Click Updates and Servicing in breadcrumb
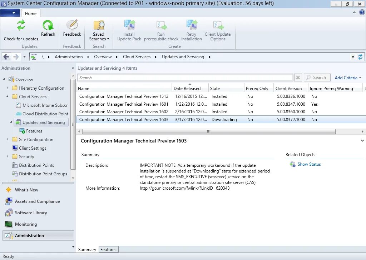The height and width of the screenshot is (260, 366). [x=183, y=57]
